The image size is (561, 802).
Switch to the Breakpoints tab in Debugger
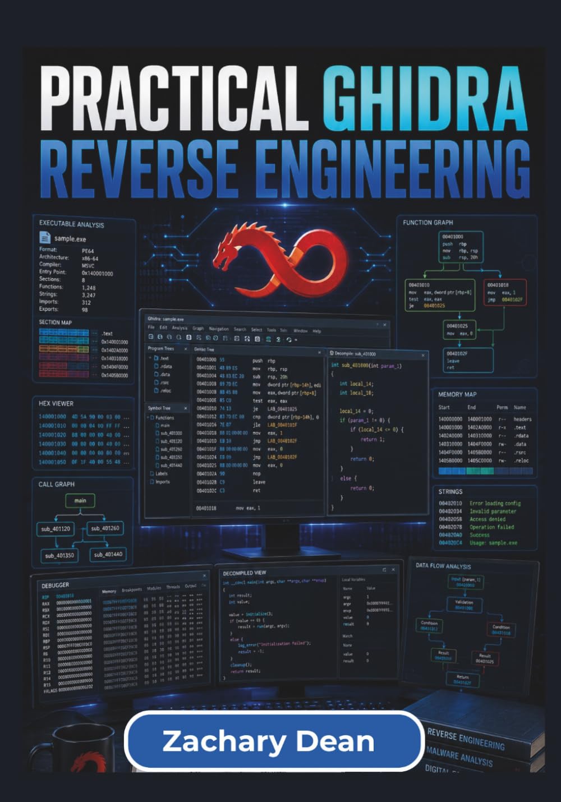132,589
